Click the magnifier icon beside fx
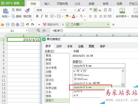Screen dimensions: 138x104 pos(38,30)
